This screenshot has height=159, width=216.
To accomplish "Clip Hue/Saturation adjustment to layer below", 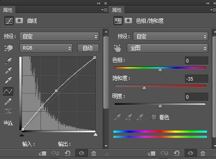I will click(151, 153).
